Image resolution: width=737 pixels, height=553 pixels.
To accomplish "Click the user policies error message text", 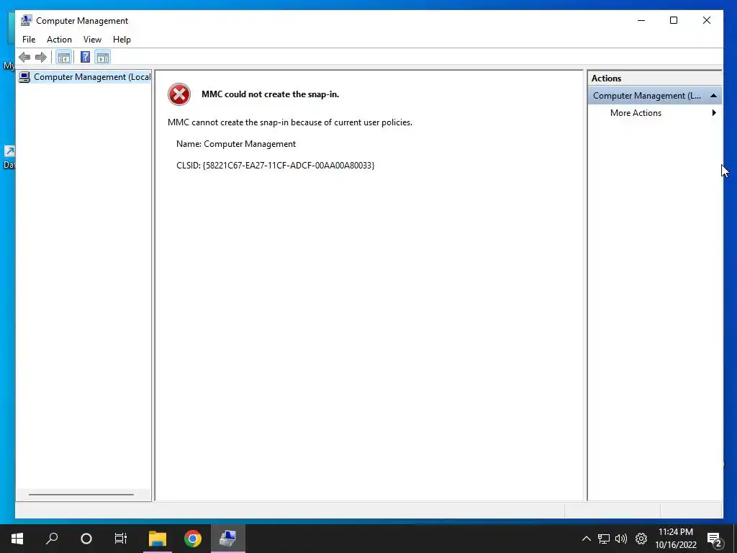I will [x=290, y=122].
